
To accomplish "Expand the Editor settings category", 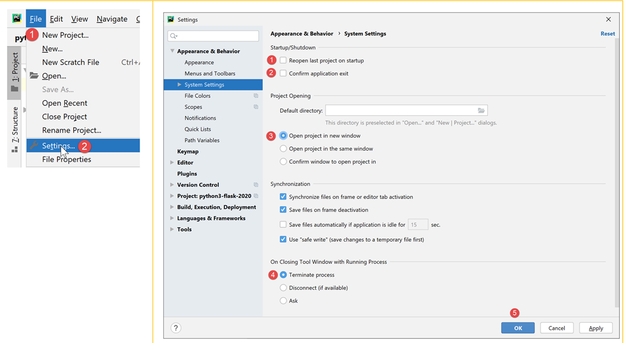I will click(x=172, y=162).
